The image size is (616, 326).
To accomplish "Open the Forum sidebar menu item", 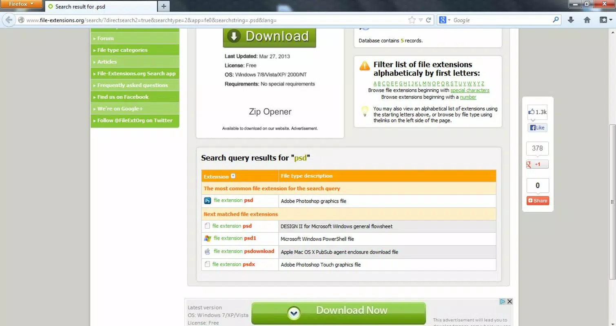I will (x=135, y=38).
